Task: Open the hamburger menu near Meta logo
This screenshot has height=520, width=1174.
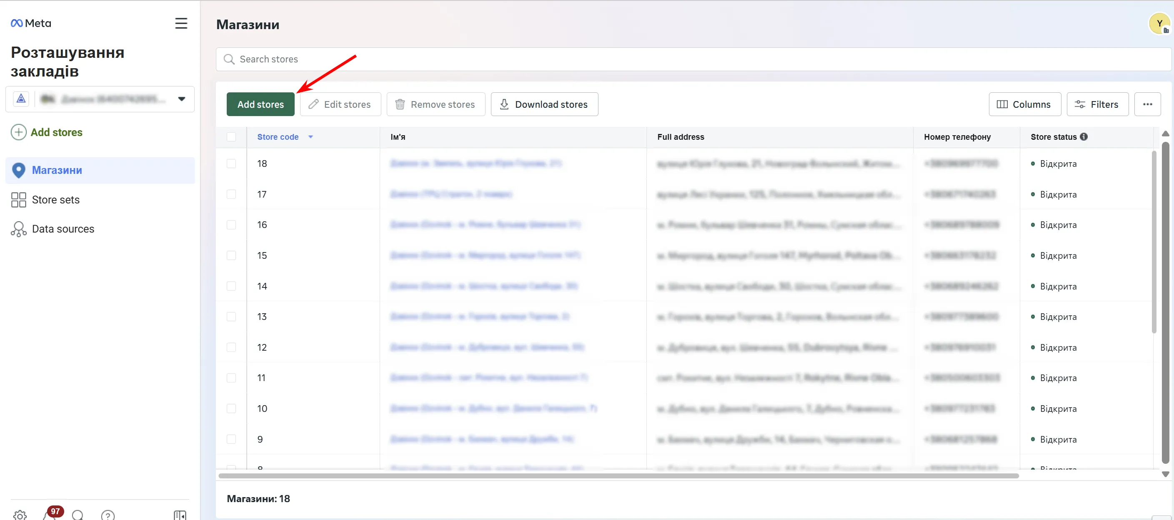Action: click(181, 23)
